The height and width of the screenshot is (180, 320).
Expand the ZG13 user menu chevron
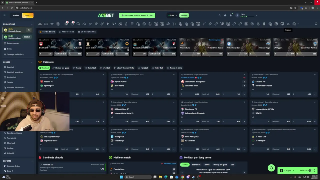point(256,15)
